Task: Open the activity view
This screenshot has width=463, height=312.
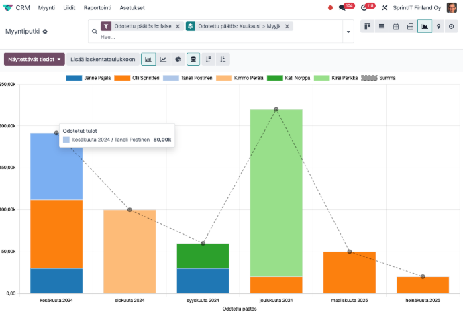Action: [x=452, y=26]
